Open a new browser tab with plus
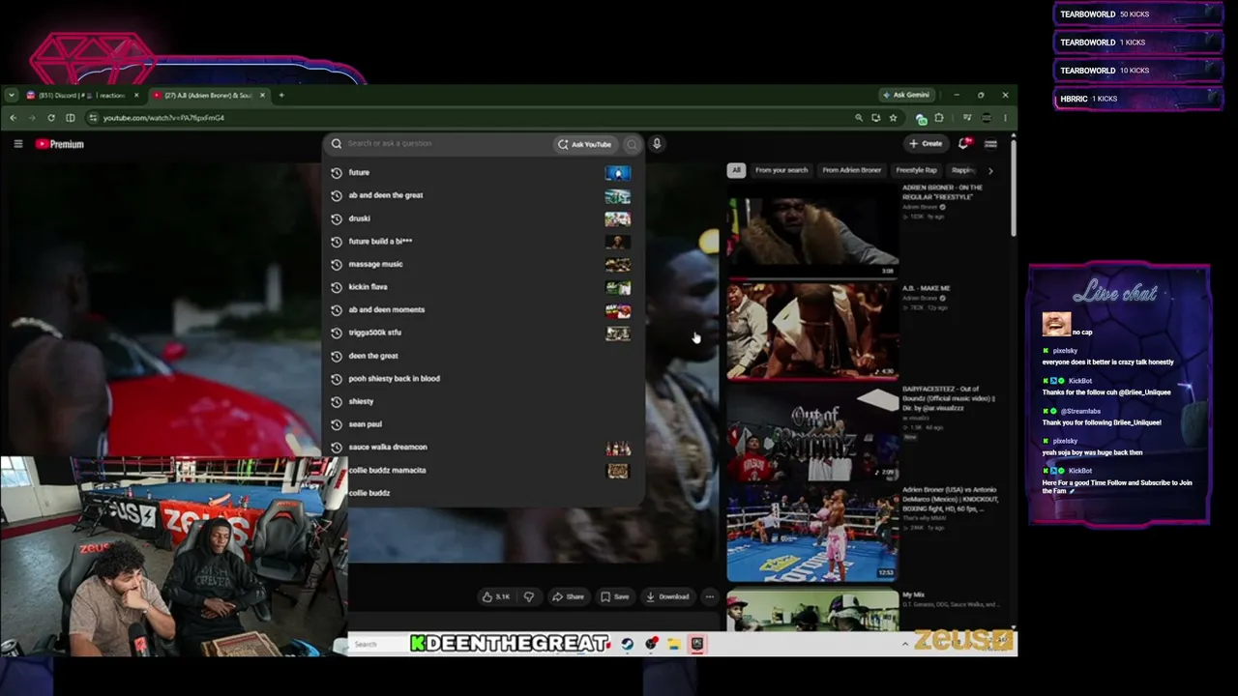This screenshot has width=1238, height=696. tap(281, 95)
